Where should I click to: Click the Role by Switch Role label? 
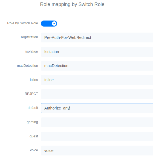coord(23,23)
